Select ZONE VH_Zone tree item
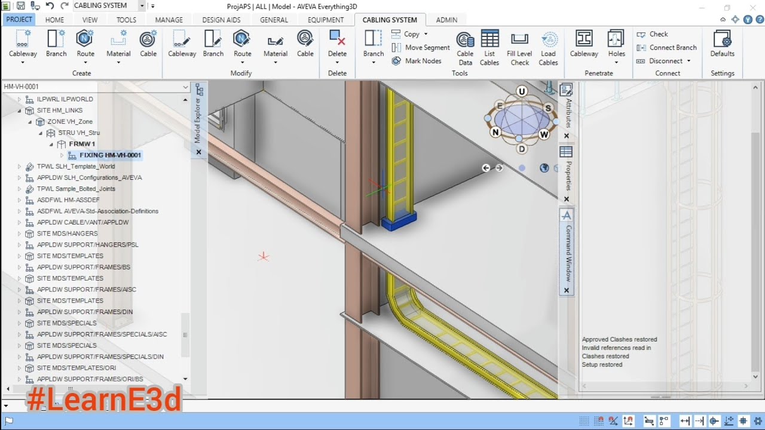This screenshot has height=430, width=765. click(x=70, y=122)
